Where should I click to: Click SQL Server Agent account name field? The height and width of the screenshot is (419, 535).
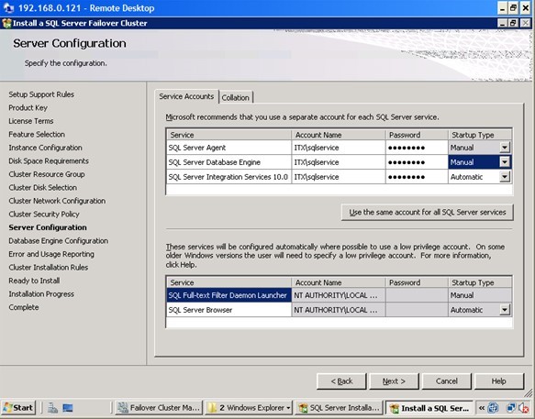point(339,148)
